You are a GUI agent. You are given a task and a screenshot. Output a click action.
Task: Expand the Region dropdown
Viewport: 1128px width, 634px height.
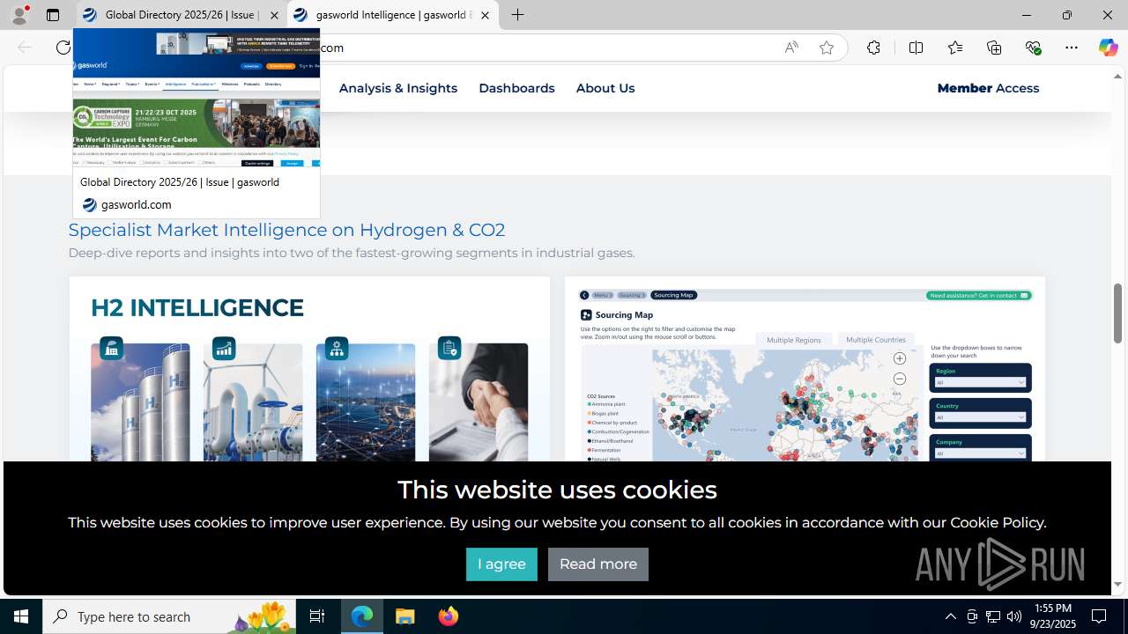[x=981, y=382]
